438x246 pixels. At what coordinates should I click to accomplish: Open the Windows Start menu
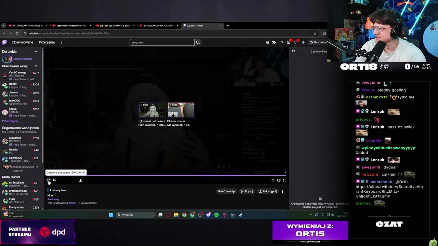pyautogui.click(x=111, y=215)
